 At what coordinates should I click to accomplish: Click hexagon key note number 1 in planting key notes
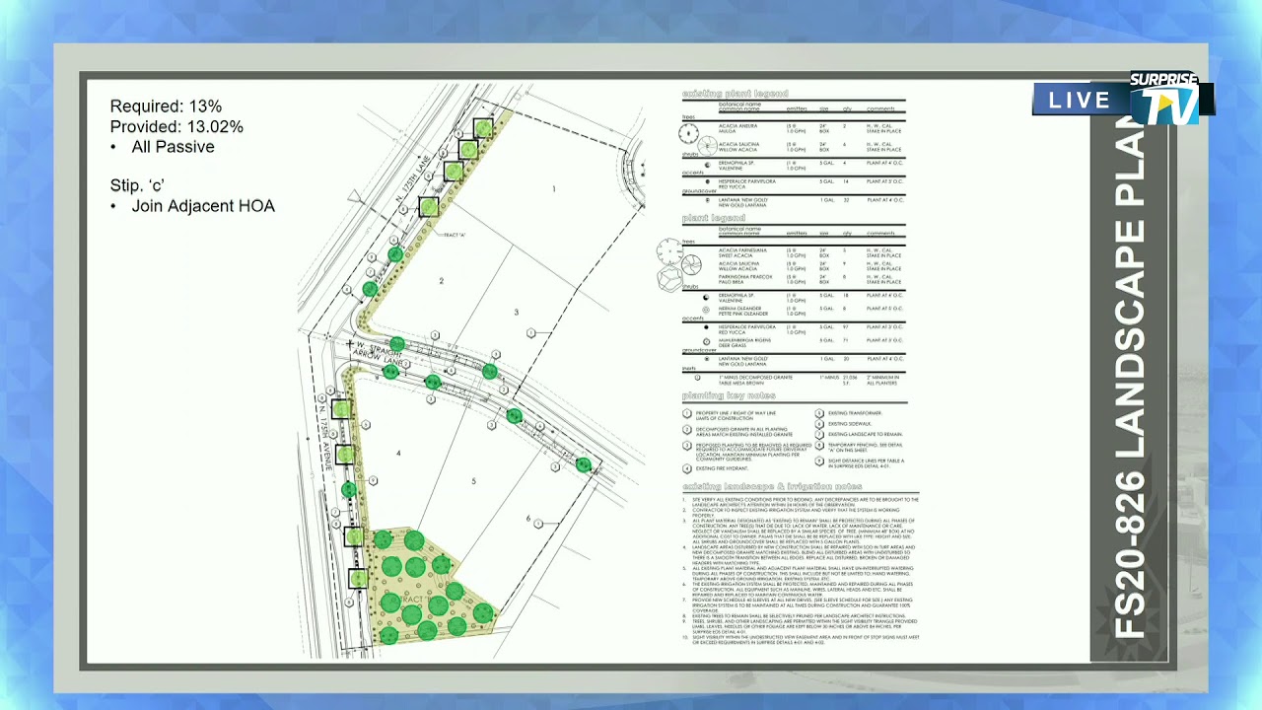(686, 413)
